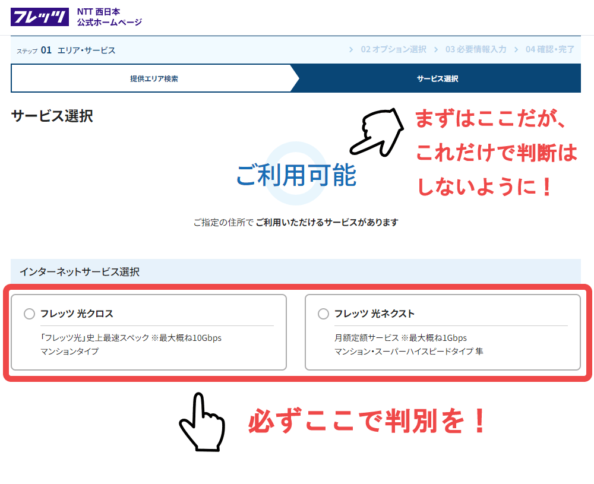
Task: Select the フレッツ 光ネクスト radio button
Action: tap(323, 314)
